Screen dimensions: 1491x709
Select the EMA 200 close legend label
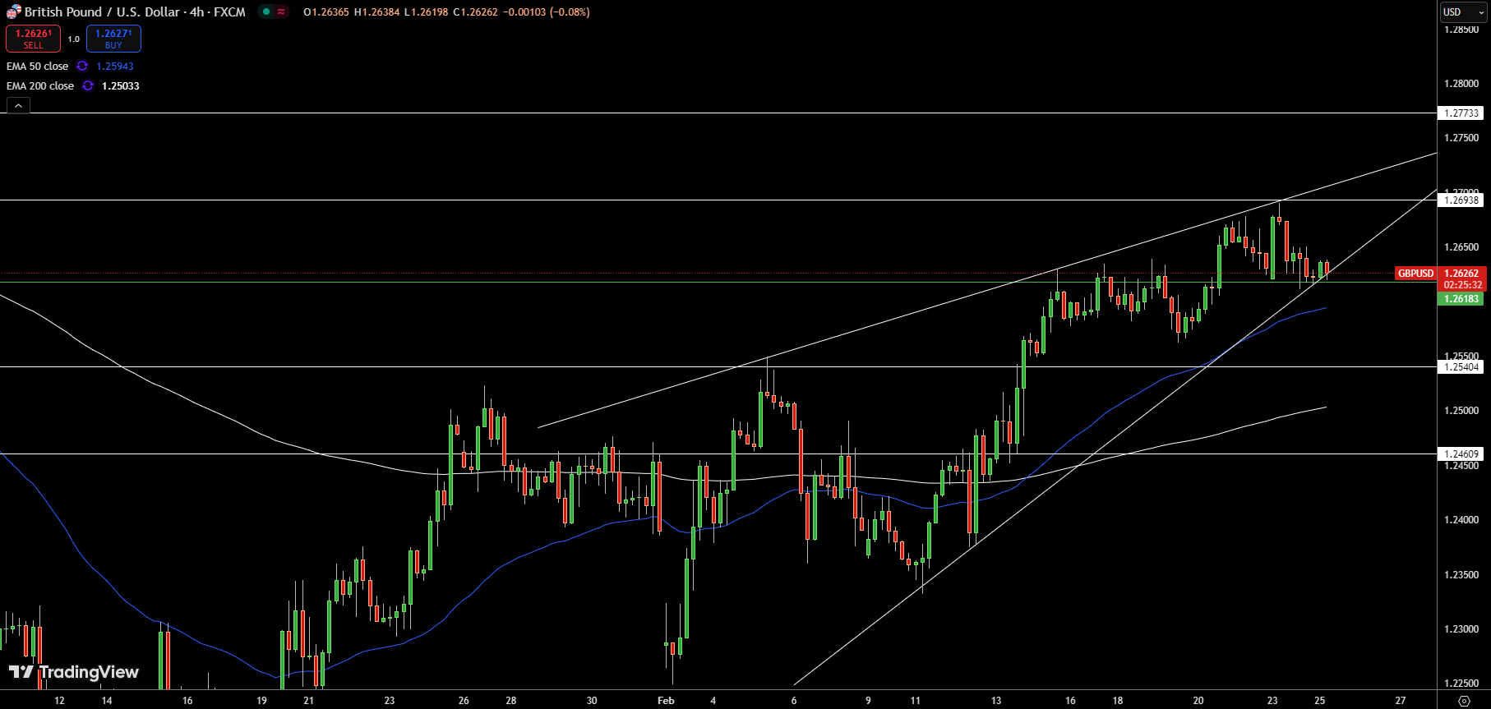pyautogui.click(x=40, y=85)
